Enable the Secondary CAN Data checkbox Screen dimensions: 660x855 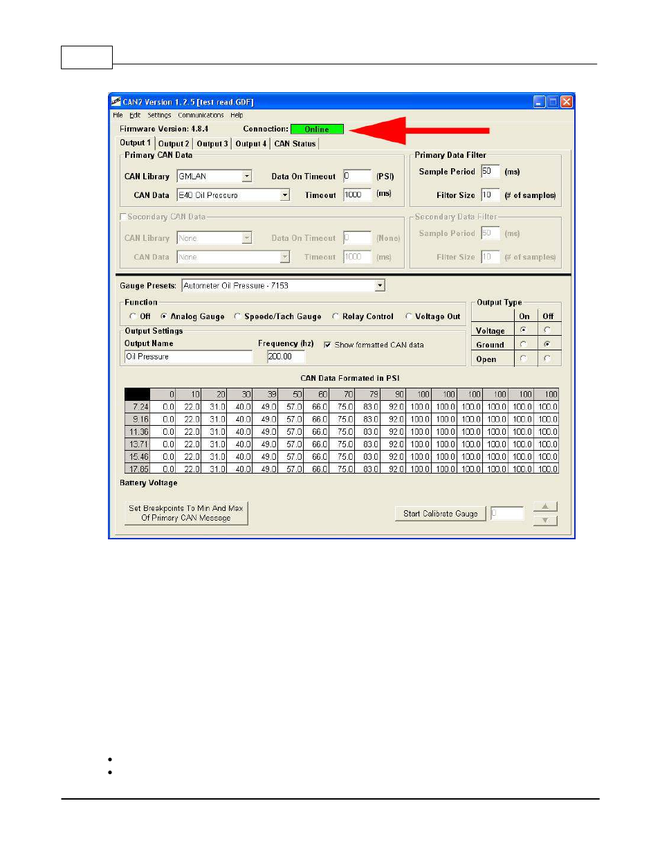(123, 217)
